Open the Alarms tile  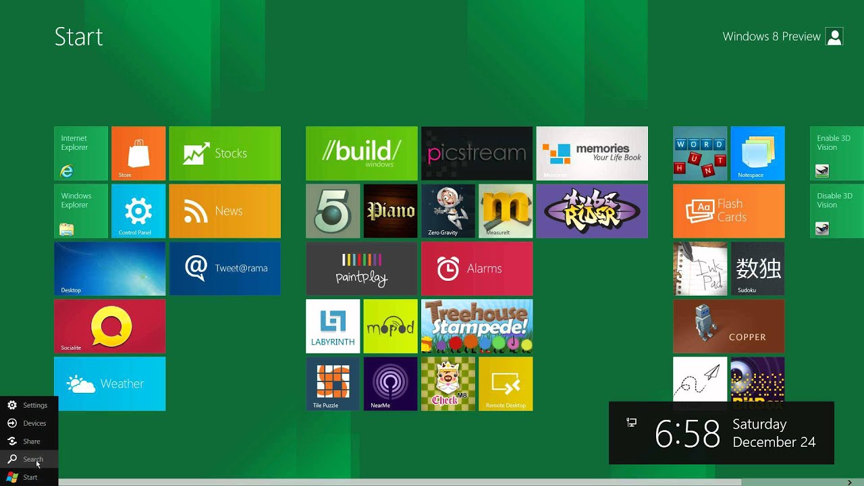[x=477, y=269]
